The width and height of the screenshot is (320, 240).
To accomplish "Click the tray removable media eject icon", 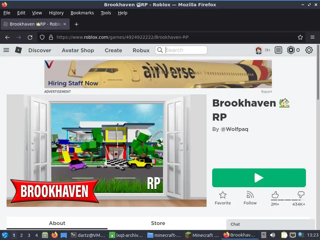I will [264, 235].
